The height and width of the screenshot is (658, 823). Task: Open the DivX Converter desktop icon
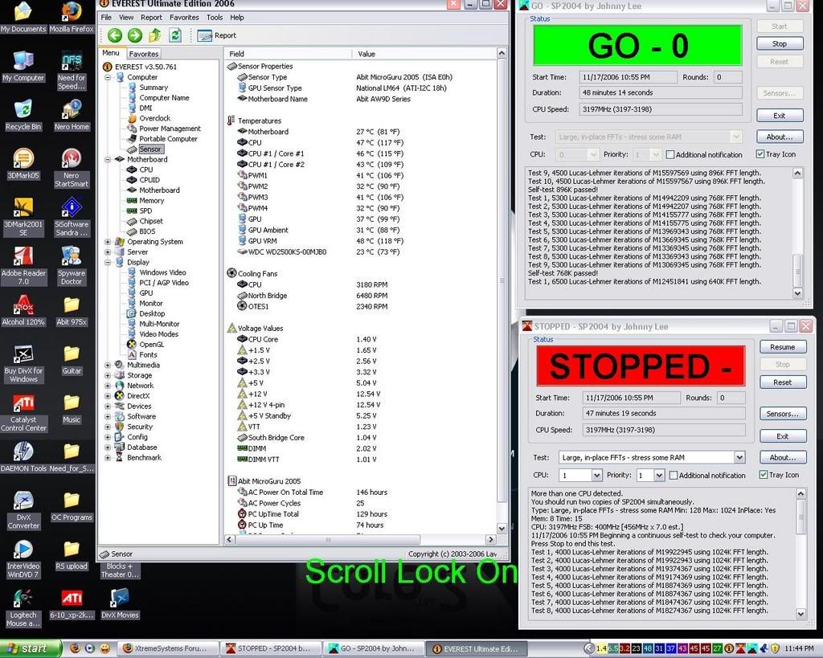tap(23, 509)
